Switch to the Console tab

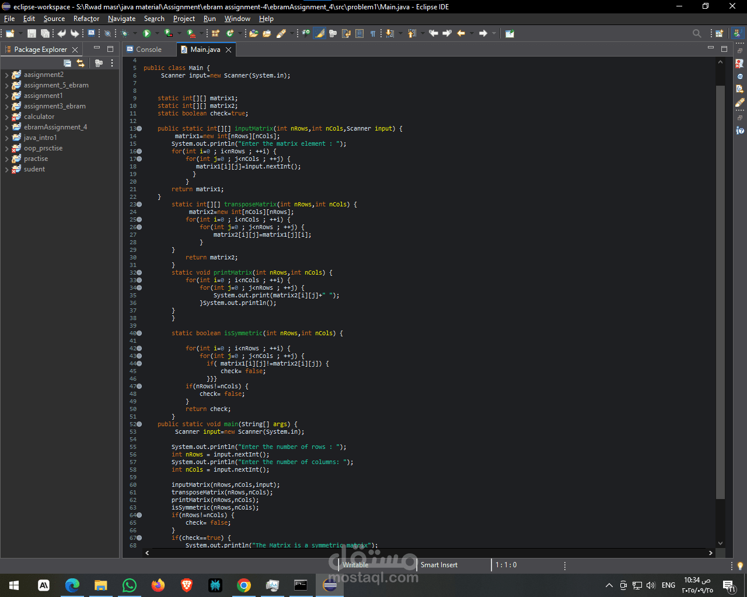click(x=148, y=50)
